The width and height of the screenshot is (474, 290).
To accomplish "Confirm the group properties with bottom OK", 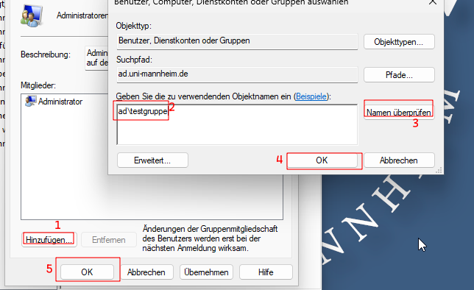I will (x=87, y=272).
